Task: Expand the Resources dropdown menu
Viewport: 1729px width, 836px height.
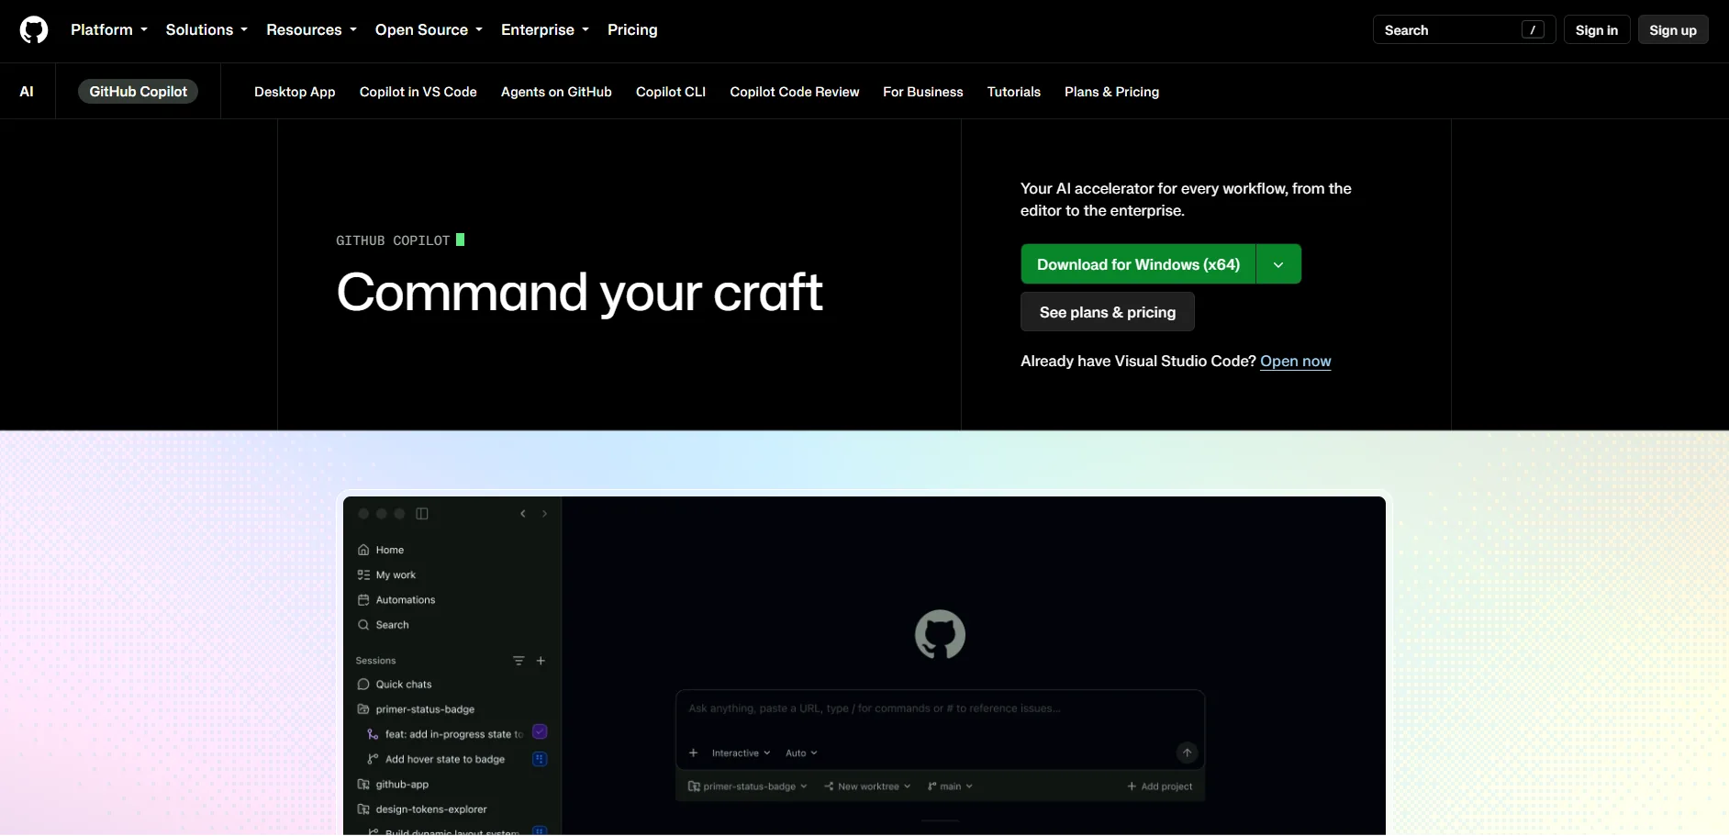Action: coord(311,29)
